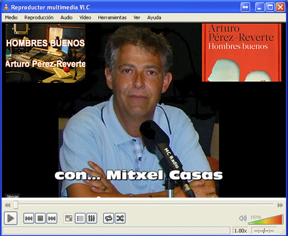The width and height of the screenshot is (288, 236).
Task: Adjust the volume slider at 193%
Action: [265, 220]
